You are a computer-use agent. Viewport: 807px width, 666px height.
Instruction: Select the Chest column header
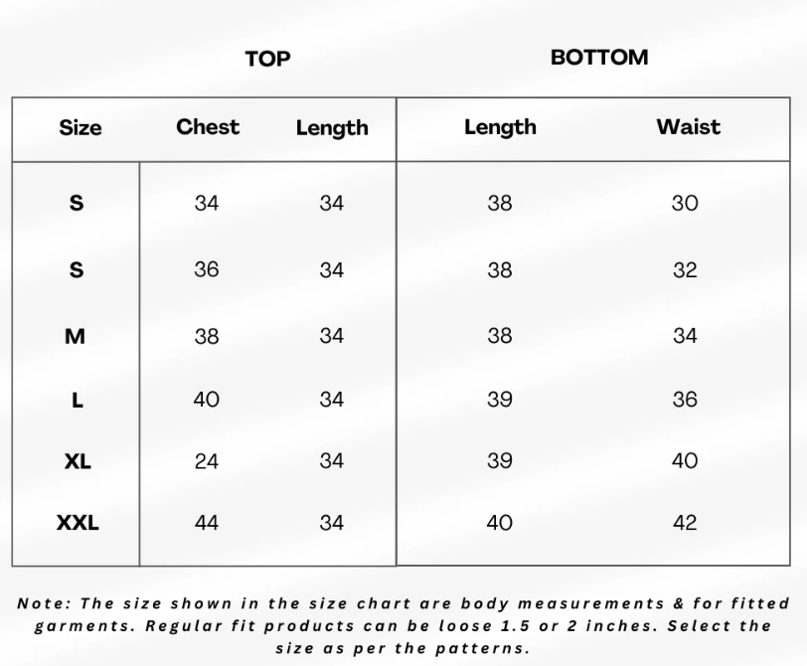coord(208,126)
